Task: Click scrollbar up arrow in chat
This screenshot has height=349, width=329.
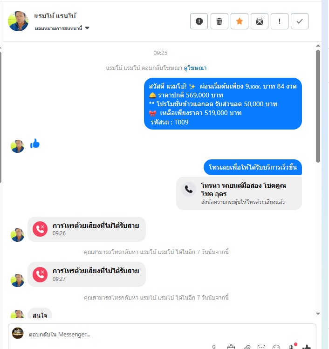Action: pyautogui.click(x=318, y=45)
